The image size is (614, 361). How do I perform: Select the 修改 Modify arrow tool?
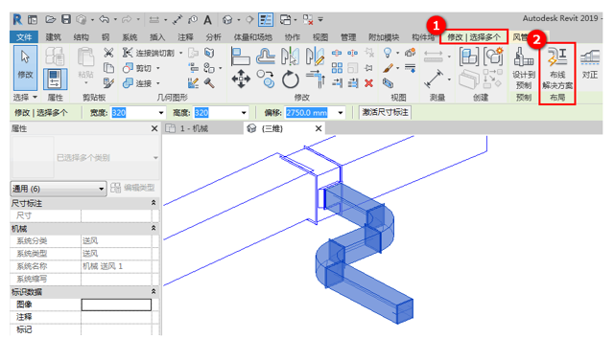tap(26, 68)
